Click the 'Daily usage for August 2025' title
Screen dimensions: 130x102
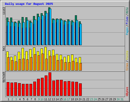pos(29,4)
